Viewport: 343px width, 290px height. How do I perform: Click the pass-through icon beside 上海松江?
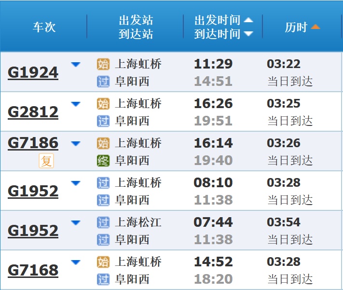[103, 222]
